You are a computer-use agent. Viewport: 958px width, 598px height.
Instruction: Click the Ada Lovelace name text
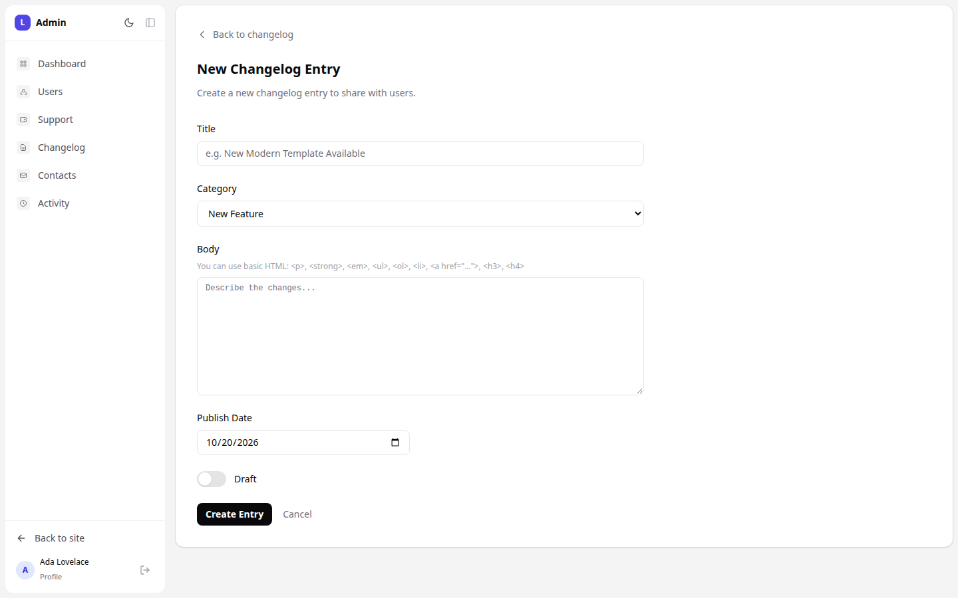[x=64, y=562]
